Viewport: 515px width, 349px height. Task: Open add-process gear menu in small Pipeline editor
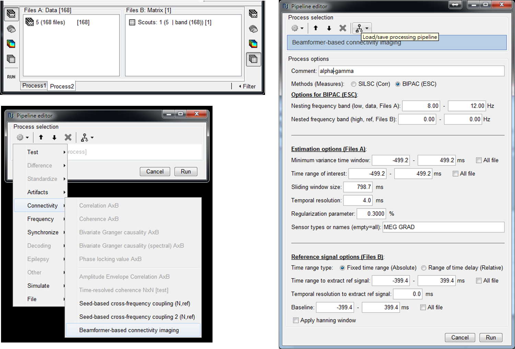[x=23, y=137]
